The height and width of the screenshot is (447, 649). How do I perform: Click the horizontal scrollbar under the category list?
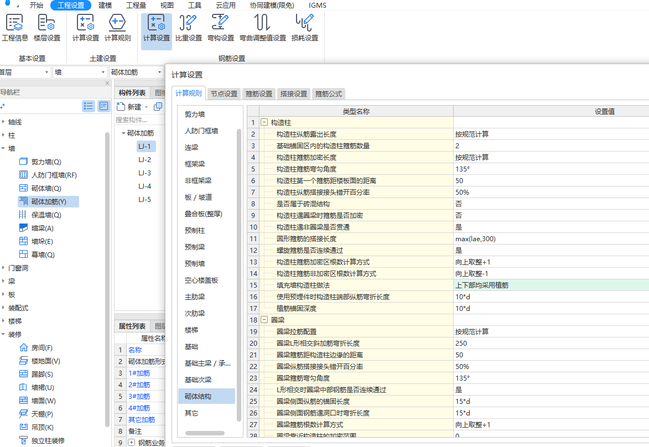tap(205, 433)
